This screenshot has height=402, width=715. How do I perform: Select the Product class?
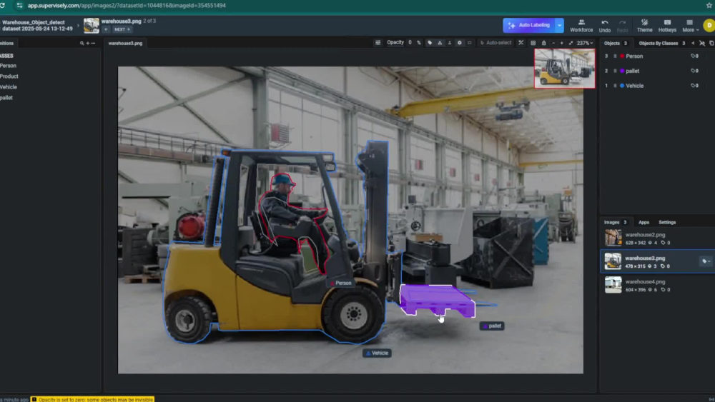pyautogui.click(x=9, y=76)
